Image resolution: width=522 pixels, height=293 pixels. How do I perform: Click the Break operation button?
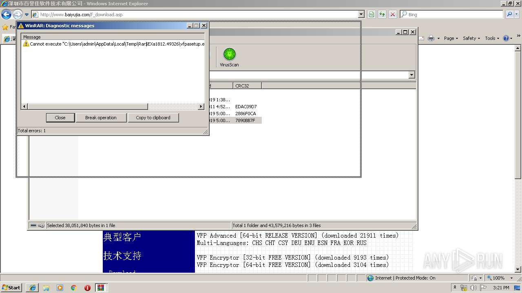pyautogui.click(x=101, y=118)
